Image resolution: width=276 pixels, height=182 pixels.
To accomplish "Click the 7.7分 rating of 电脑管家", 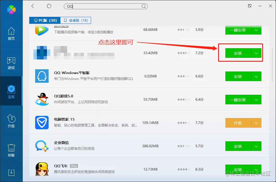I will click(x=199, y=123).
